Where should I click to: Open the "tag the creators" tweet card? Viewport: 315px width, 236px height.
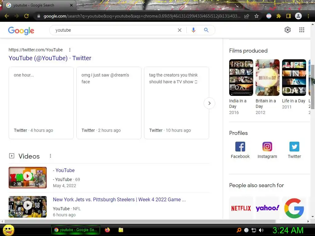[177, 103]
